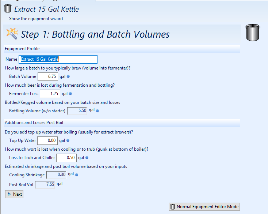Open the Show the equipment wizard link
The height and width of the screenshot is (214, 268).
(x=36, y=19)
